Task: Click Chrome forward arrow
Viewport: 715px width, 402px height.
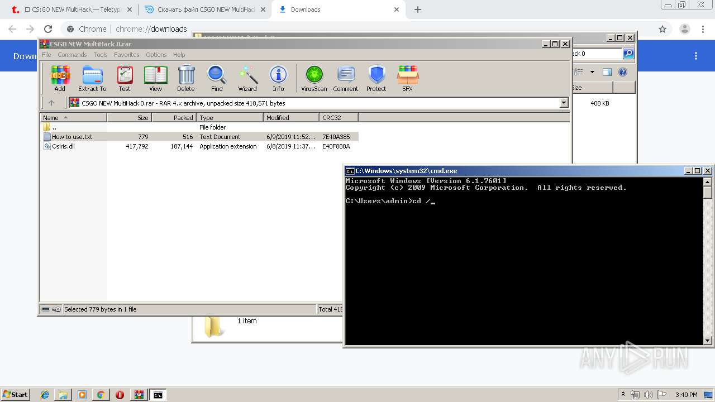Action: (30, 29)
